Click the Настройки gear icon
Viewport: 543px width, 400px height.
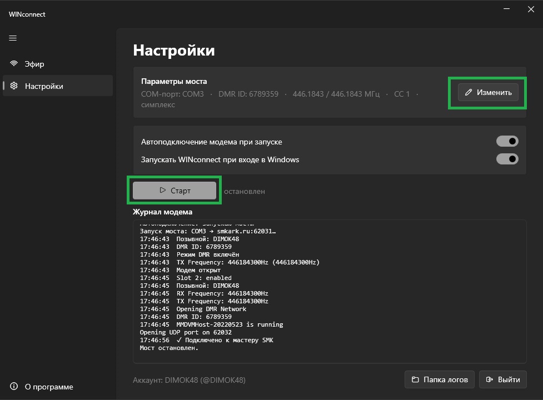pos(14,86)
